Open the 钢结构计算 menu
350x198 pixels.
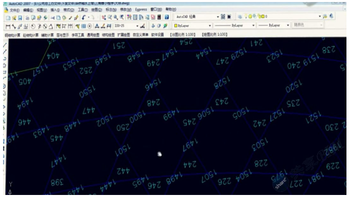[12, 35]
